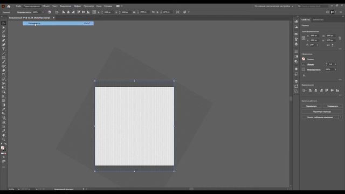This screenshot has height=194, width=345.
Task: Click fill/stroke indicator box in toolbar
Action: pos(3,149)
